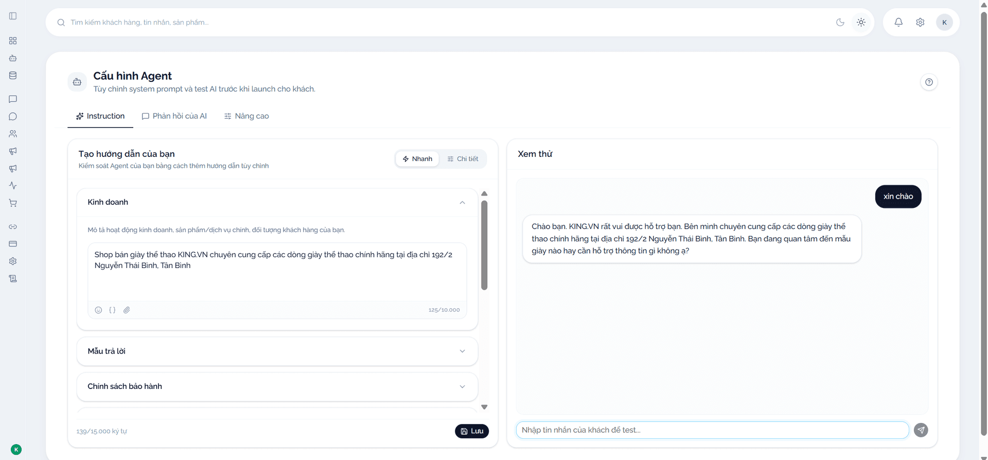Select the Chi tiết mode toggle
This screenshot has width=988, height=460.
[463, 158]
